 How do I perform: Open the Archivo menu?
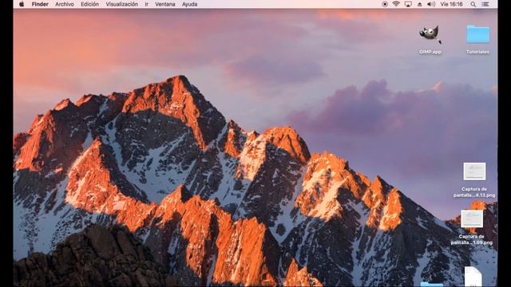tap(64, 4)
